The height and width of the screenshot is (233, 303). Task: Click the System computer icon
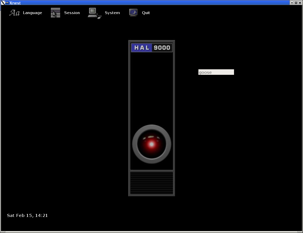click(x=94, y=13)
